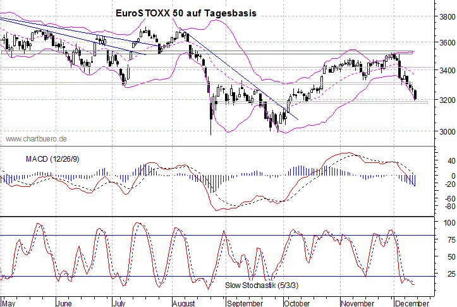Click the 25 value on Stochastik axis
This screenshot has height=307, width=457.
click(451, 274)
